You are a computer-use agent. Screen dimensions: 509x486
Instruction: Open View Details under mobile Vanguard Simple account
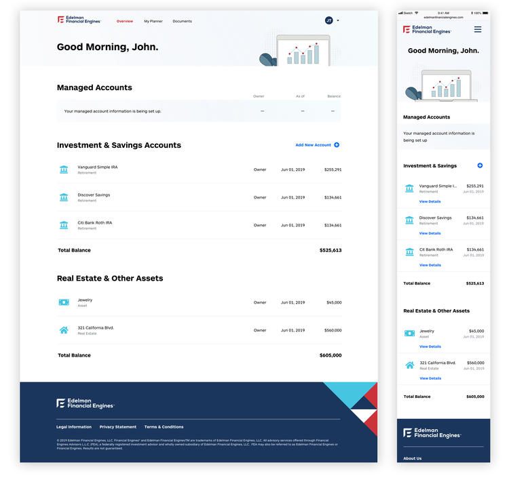(430, 202)
